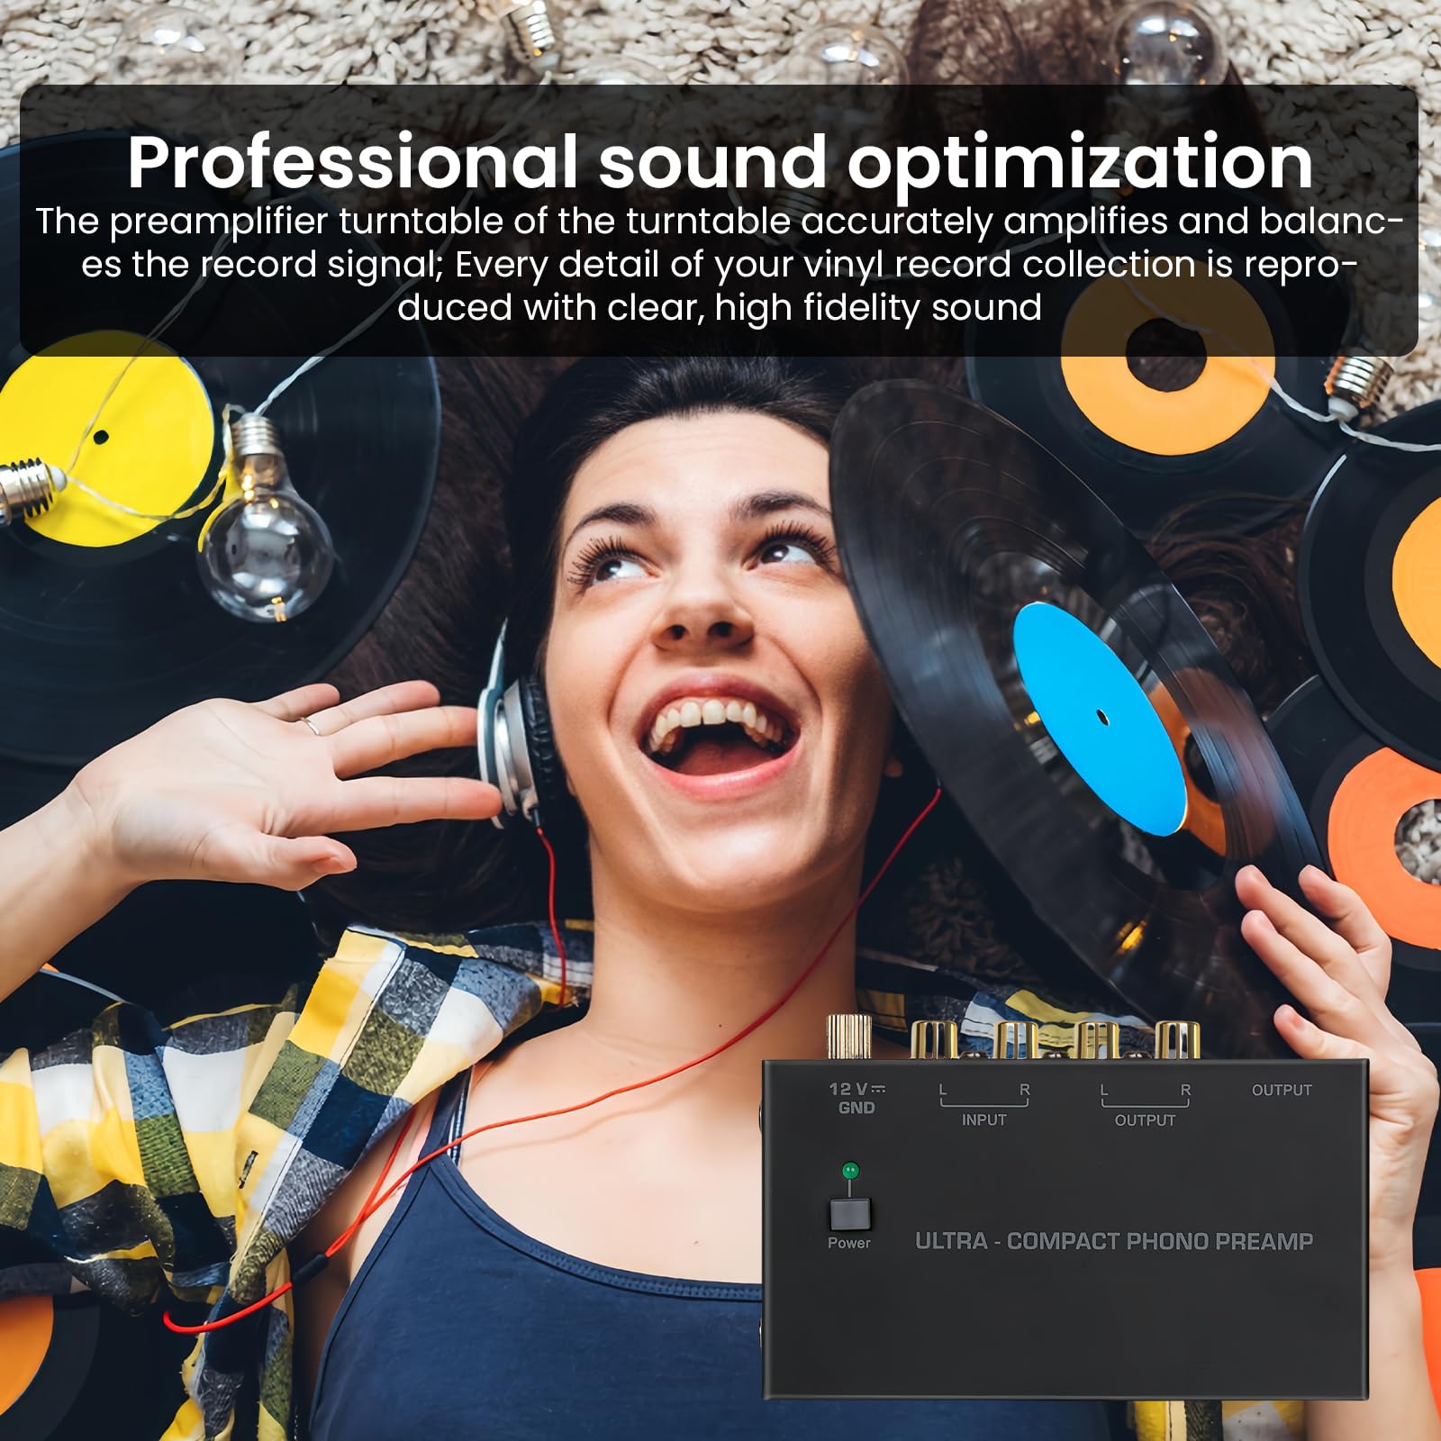This screenshot has width=1441, height=1441.
Task: Click the Power button on the preamp
Action: [850, 1213]
